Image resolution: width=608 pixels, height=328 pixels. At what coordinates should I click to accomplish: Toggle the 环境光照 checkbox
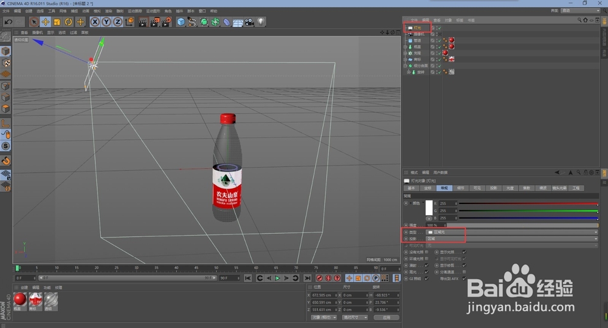coord(426,258)
